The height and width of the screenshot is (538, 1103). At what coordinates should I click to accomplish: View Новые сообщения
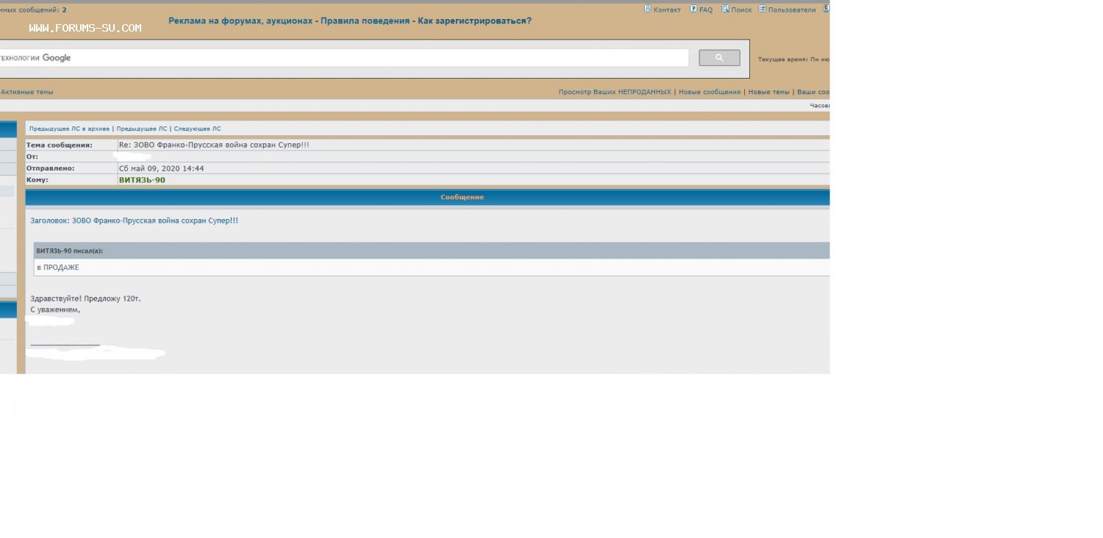pos(710,92)
